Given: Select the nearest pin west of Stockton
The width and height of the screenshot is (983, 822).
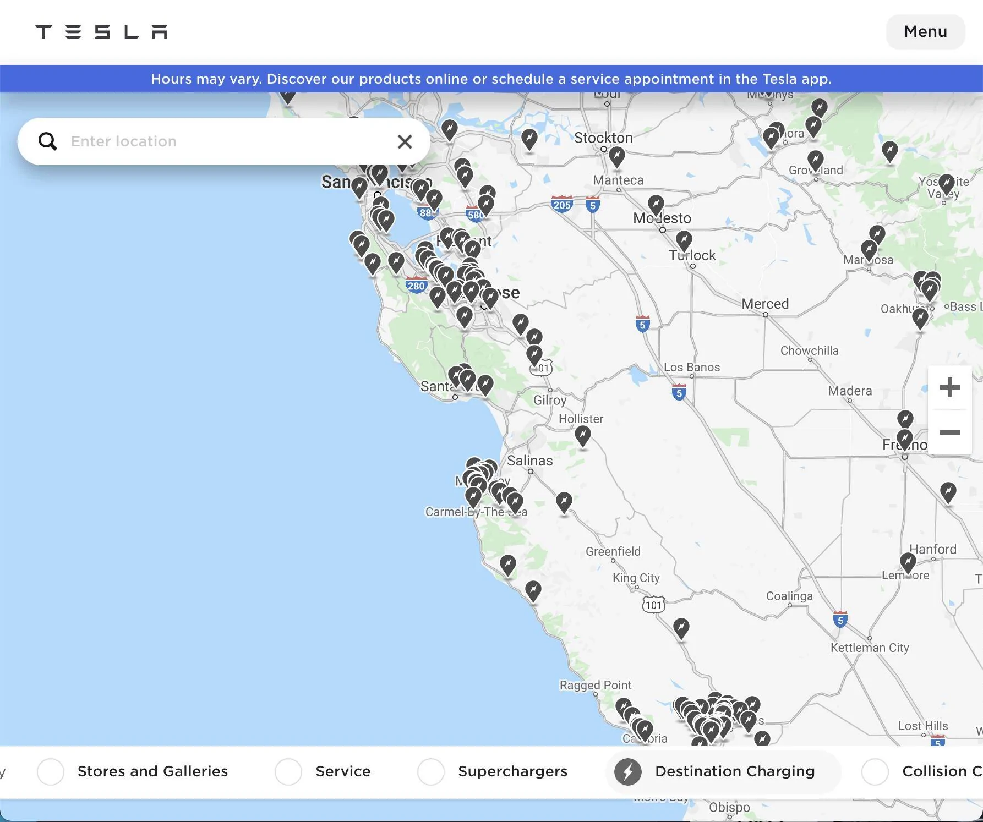Looking at the screenshot, I should 529,140.
